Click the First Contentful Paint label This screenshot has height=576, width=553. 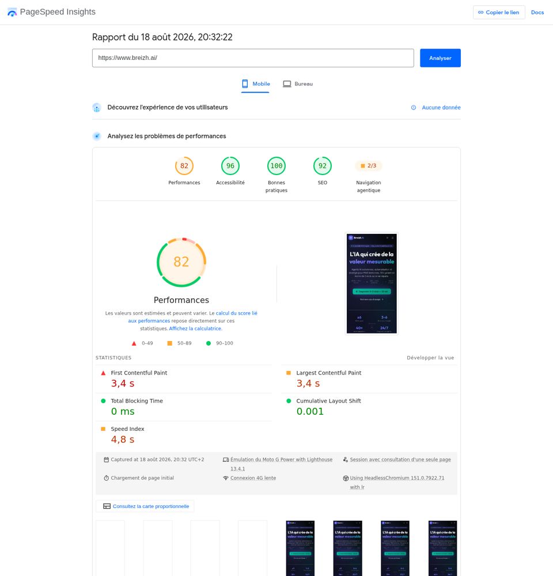(139, 373)
